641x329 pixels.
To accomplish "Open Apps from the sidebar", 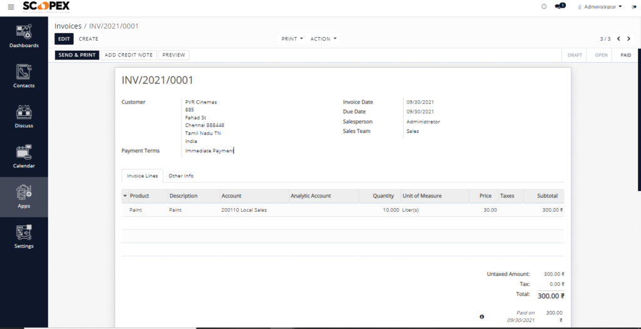I will pos(24,197).
